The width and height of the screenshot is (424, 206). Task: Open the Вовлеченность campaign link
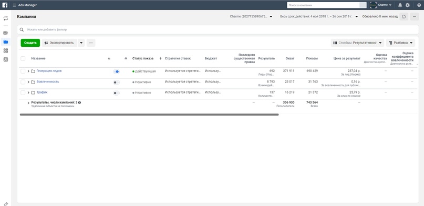click(x=48, y=81)
